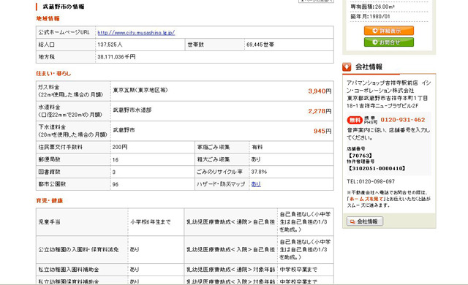Click the water fee amount 2,278円
The width and height of the screenshot is (468, 285).
coord(320,111)
